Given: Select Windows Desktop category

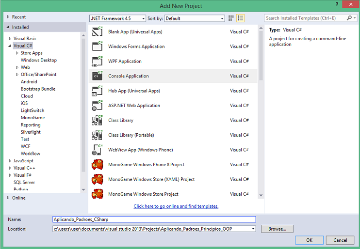Looking at the screenshot, I should click(39, 60).
